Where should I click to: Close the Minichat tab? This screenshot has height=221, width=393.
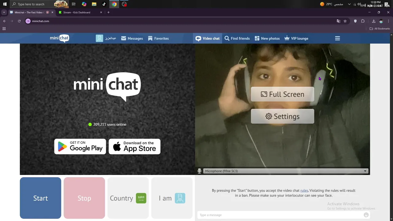tap(52, 12)
